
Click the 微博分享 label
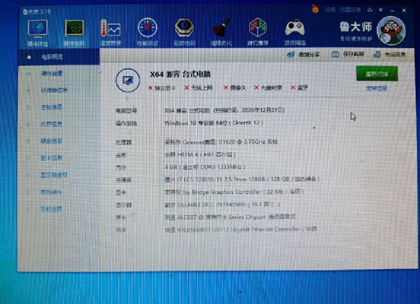(309, 55)
